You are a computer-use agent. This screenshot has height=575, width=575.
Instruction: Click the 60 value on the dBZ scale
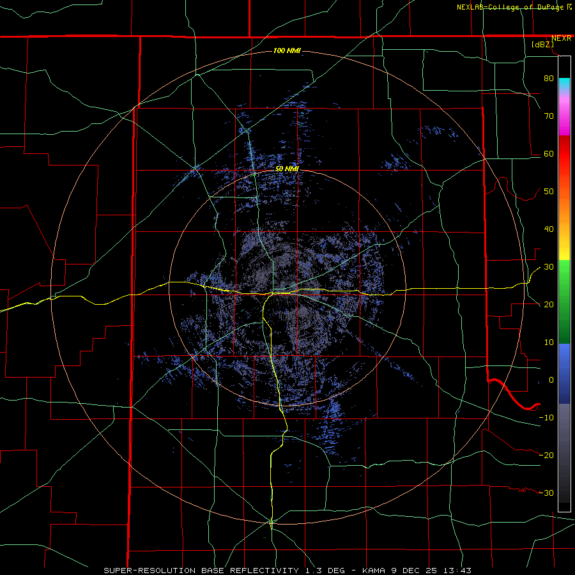point(549,153)
